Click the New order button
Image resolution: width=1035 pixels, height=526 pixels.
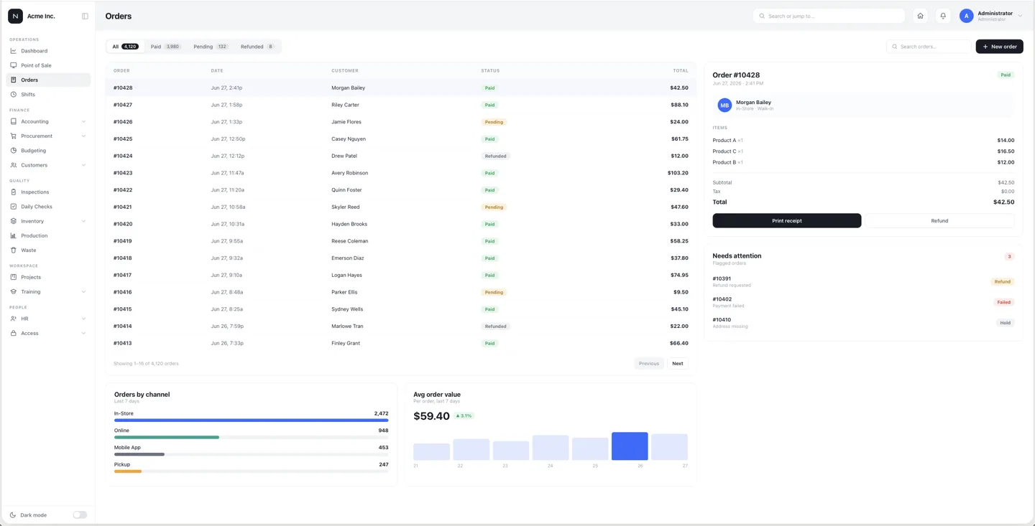tap(999, 47)
